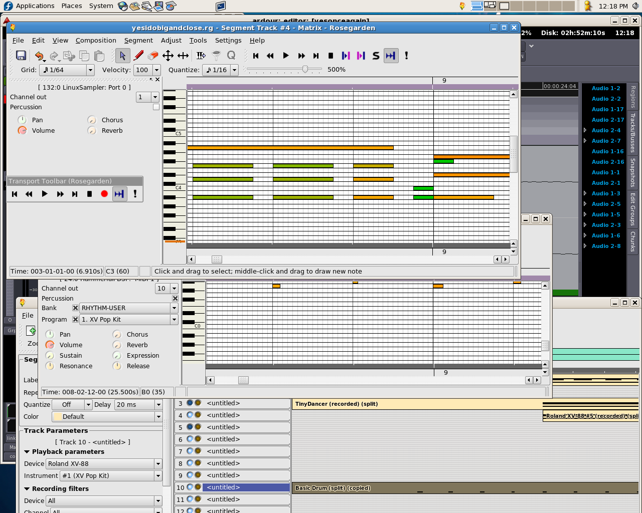Open the Quantize 1/16 dropdown

[234, 70]
